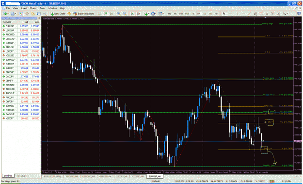Select the cursor arrow tool

pos(224,14)
